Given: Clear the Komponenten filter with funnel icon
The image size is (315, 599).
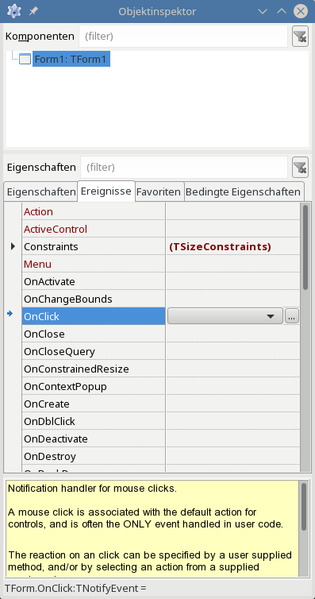Looking at the screenshot, I should (x=300, y=37).
